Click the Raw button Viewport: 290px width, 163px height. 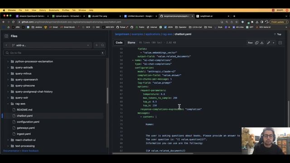250,43
